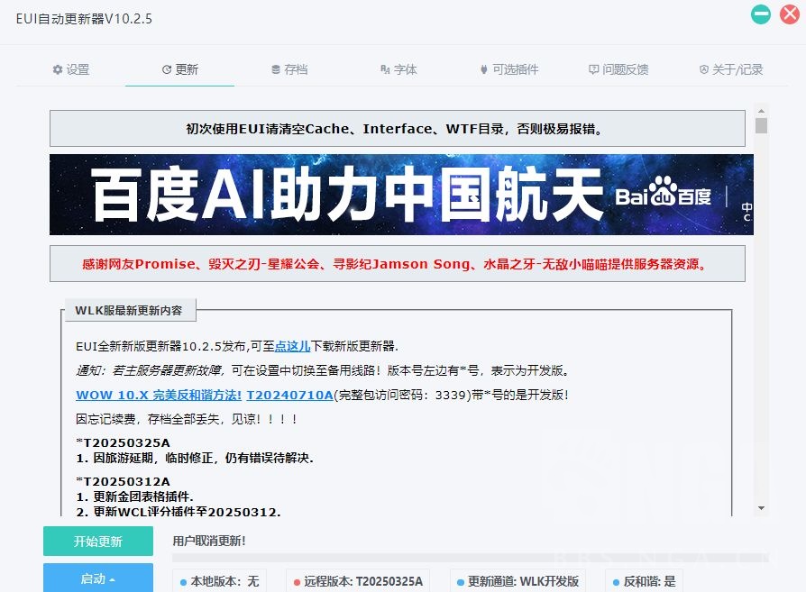This screenshot has height=592, width=806.
Task: Select the WLK服最新更新内容 header tab
Action: [130, 309]
